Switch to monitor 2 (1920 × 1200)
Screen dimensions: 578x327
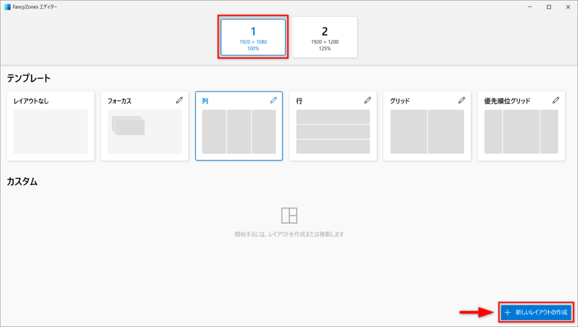pos(325,37)
